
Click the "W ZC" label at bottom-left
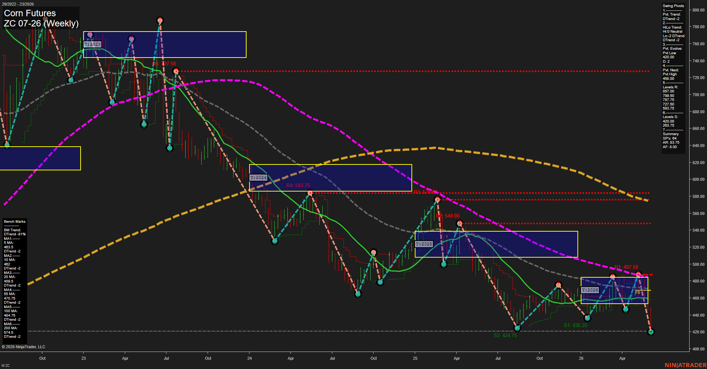(6, 366)
